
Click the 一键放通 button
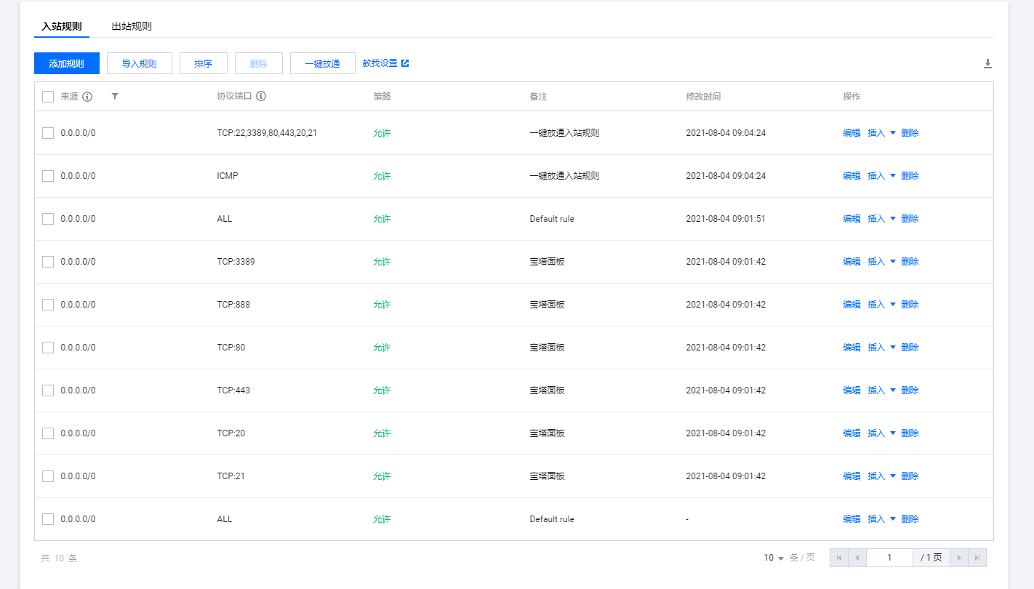[323, 63]
